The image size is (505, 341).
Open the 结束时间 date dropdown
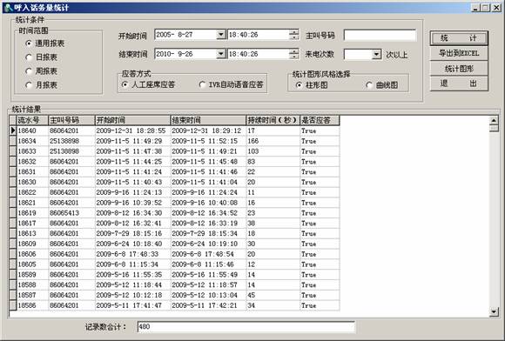(x=221, y=54)
